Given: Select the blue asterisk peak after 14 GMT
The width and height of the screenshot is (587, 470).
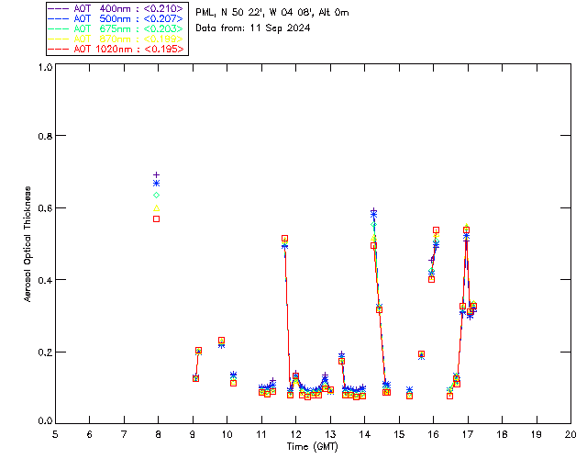Looking at the screenshot, I should 373,213.
